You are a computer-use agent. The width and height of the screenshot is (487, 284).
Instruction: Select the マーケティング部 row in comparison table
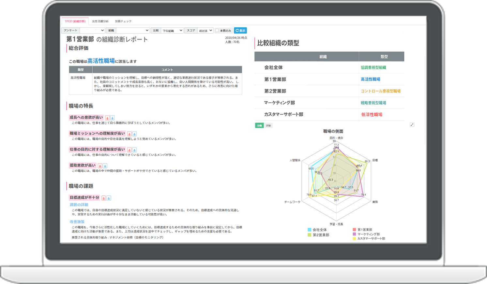[x=279, y=103]
